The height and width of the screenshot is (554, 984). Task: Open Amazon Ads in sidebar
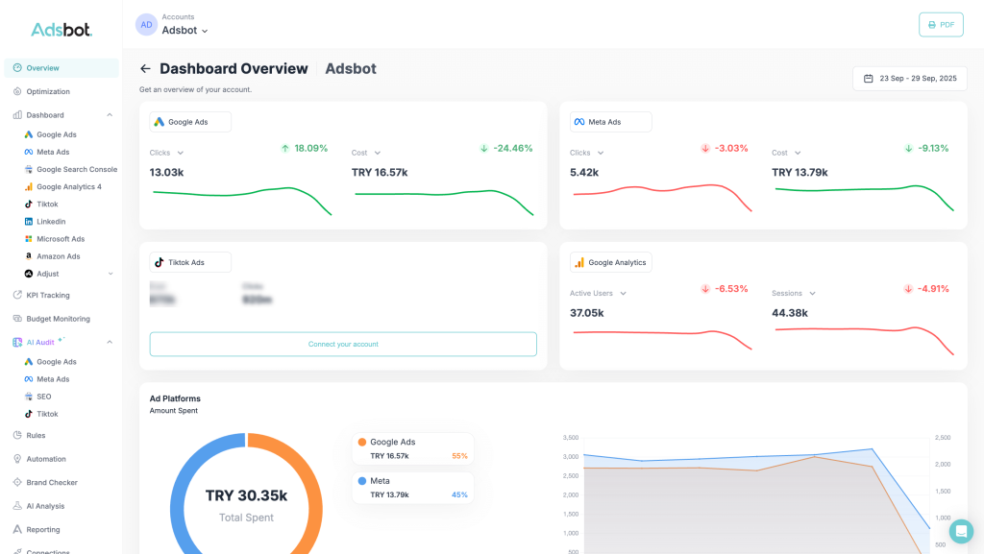click(58, 256)
